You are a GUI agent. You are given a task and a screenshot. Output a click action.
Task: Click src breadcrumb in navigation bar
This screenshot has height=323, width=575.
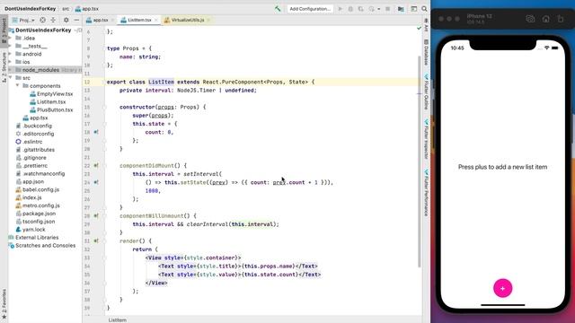[x=66, y=8]
